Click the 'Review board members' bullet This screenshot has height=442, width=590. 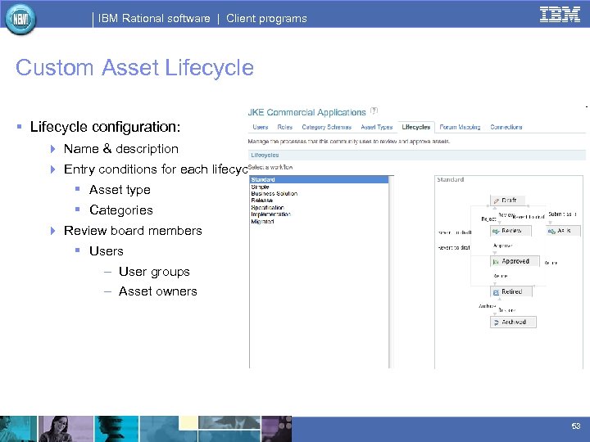coord(133,230)
